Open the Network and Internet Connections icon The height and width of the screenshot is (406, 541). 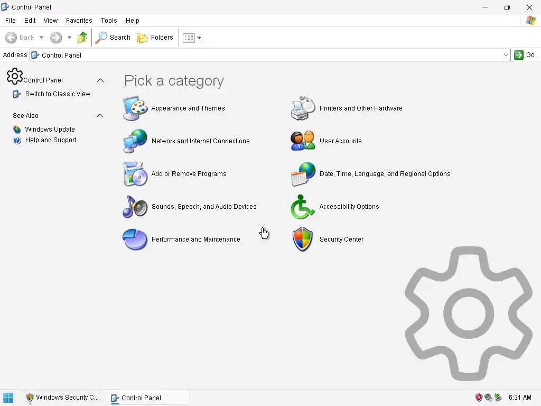pyautogui.click(x=135, y=141)
